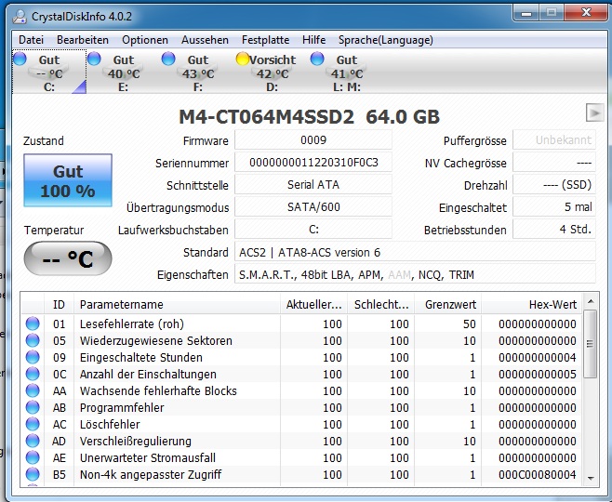Click status dot for Verschleißregulierung row

tap(33, 442)
